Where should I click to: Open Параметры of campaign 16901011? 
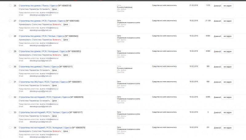click(34, 70)
